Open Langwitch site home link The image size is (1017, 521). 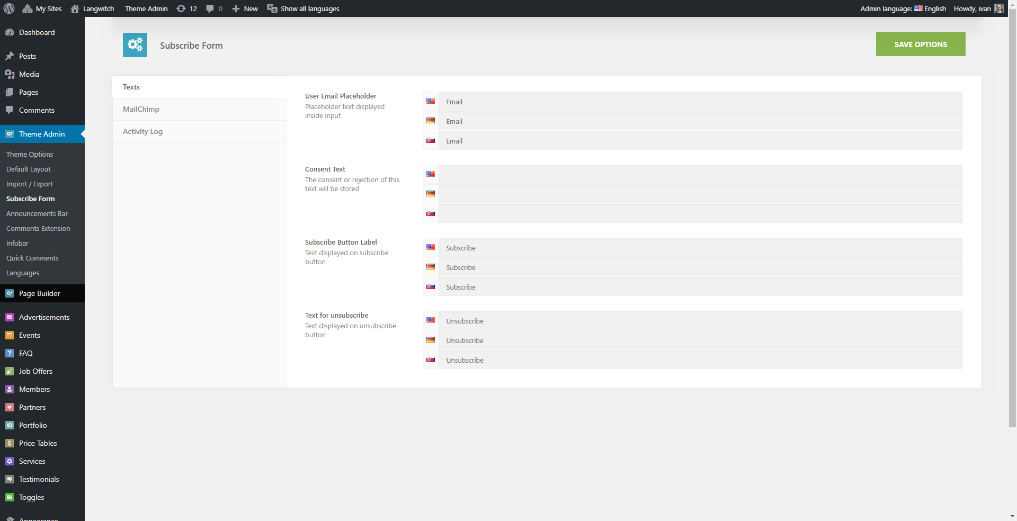pyautogui.click(x=92, y=8)
